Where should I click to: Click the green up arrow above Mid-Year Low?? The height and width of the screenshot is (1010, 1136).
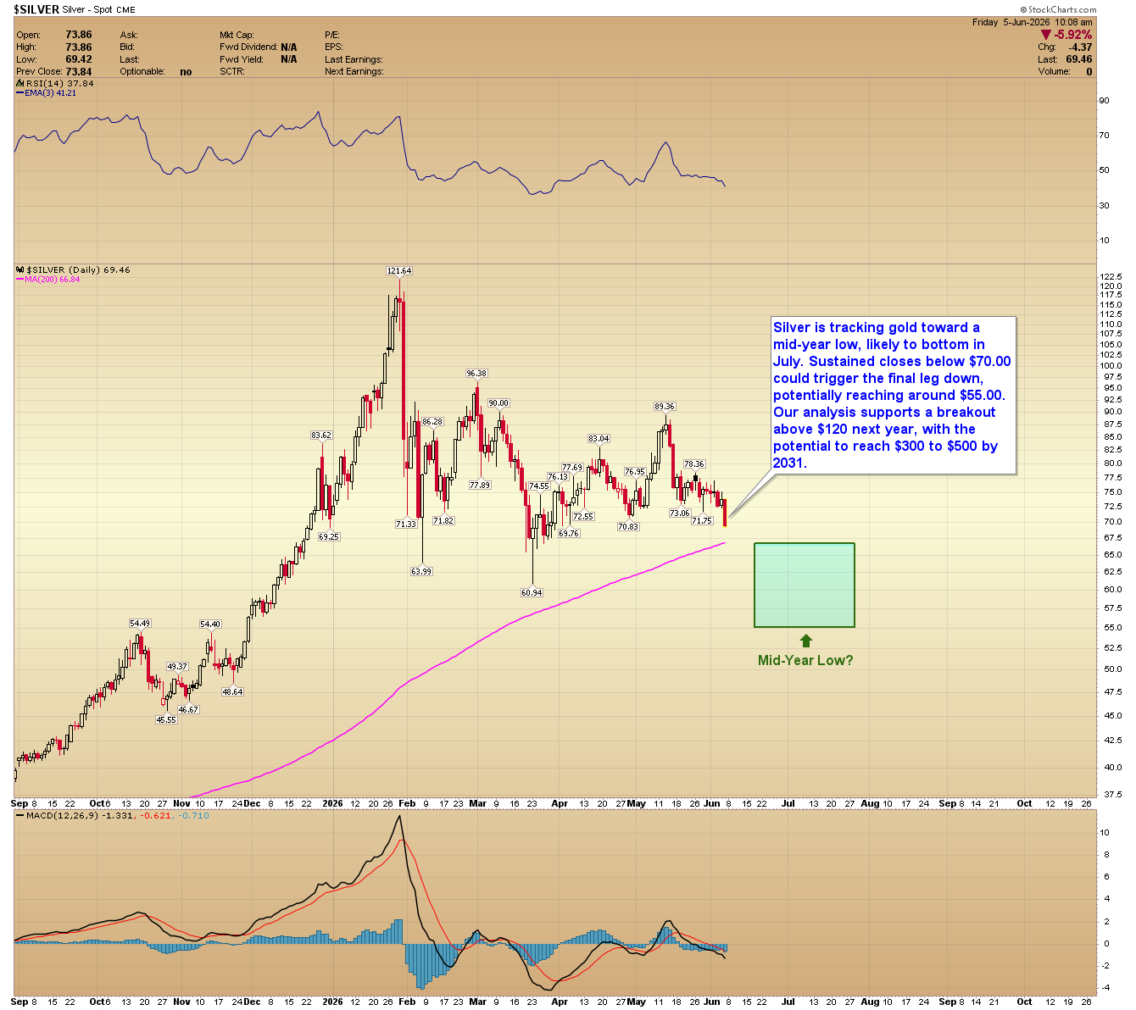tap(805, 641)
